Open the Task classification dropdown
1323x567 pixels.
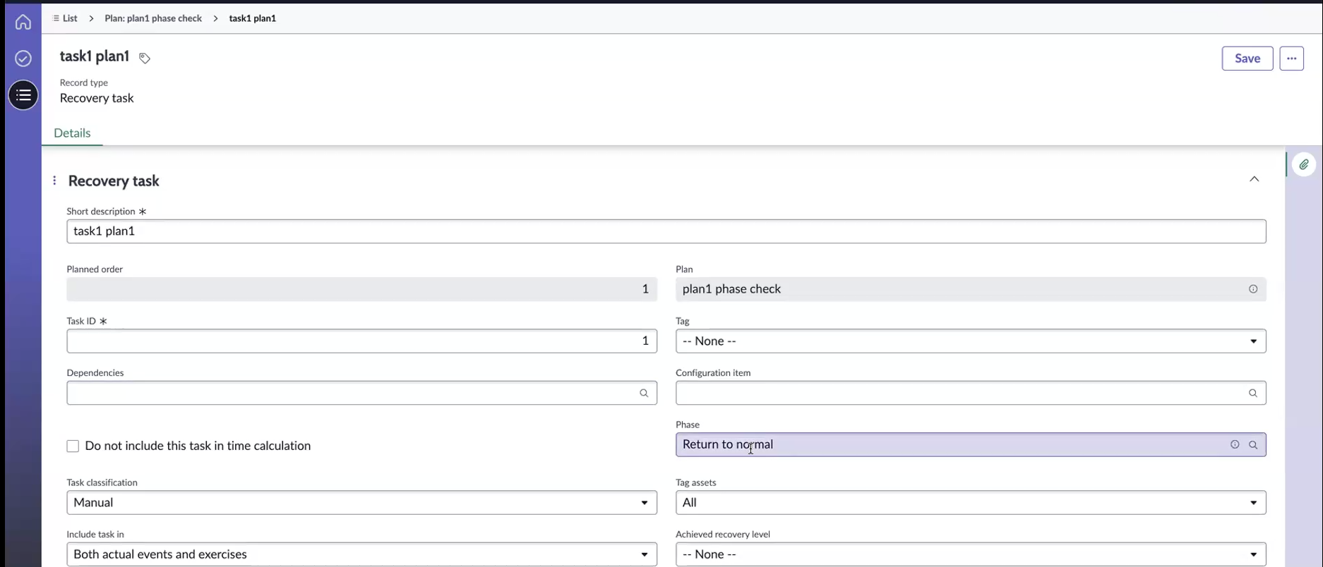tap(361, 503)
